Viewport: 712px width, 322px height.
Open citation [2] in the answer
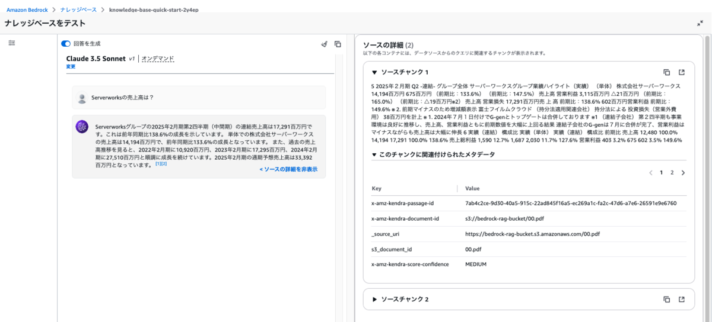pos(164,164)
